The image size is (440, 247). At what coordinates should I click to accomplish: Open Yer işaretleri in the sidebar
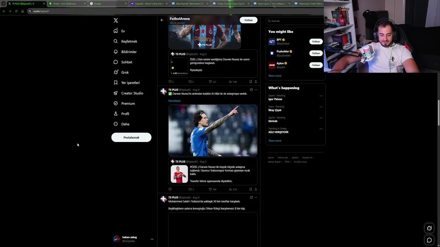(x=126, y=83)
